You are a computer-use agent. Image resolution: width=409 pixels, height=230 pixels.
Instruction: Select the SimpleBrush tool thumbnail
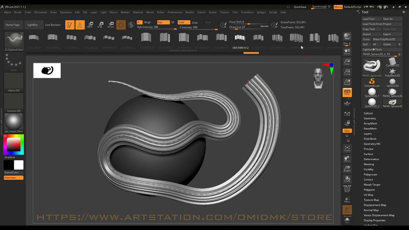click(x=372, y=83)
